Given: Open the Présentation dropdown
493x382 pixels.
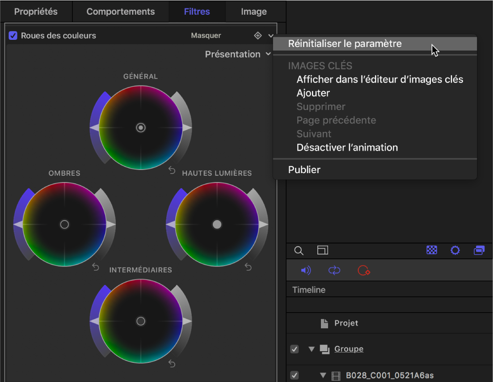Looking at the screenshot, I should coord(238,54).
